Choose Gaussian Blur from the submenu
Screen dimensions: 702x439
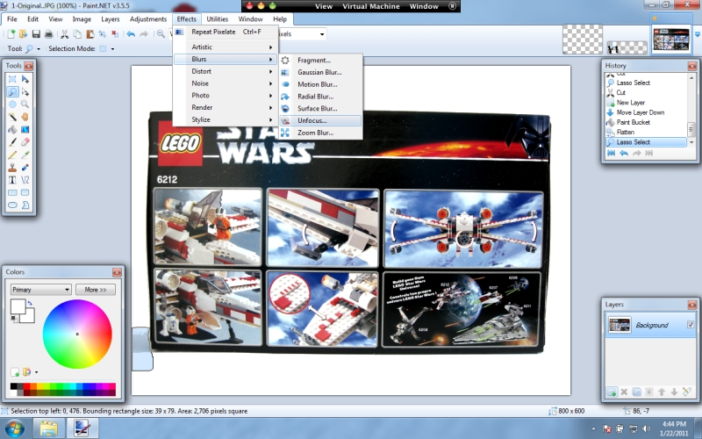320,72
